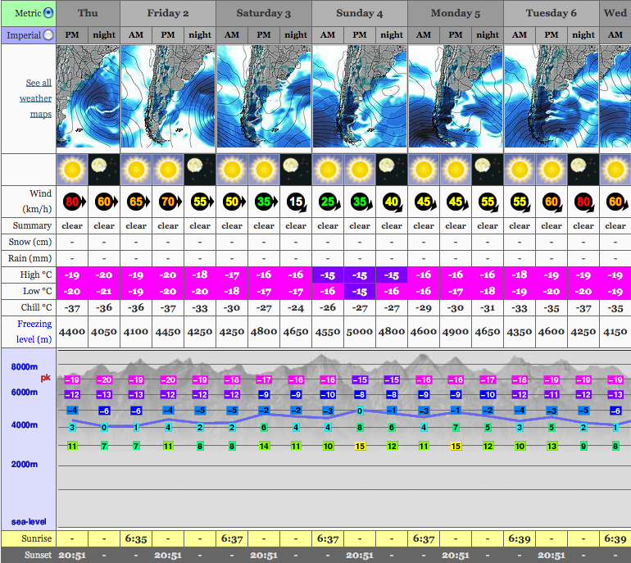631x563 pixels.
Task: Click the Friday PM sun icon
Action: click(x=168, y=170)
